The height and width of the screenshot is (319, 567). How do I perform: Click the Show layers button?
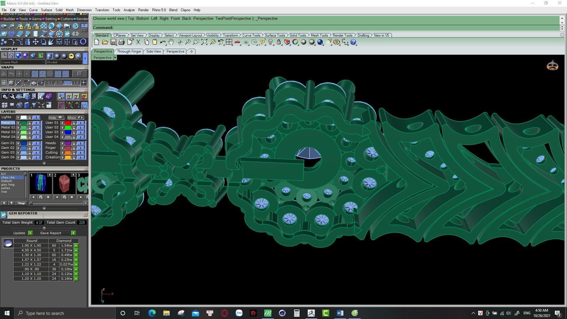(x=75, y=118)
